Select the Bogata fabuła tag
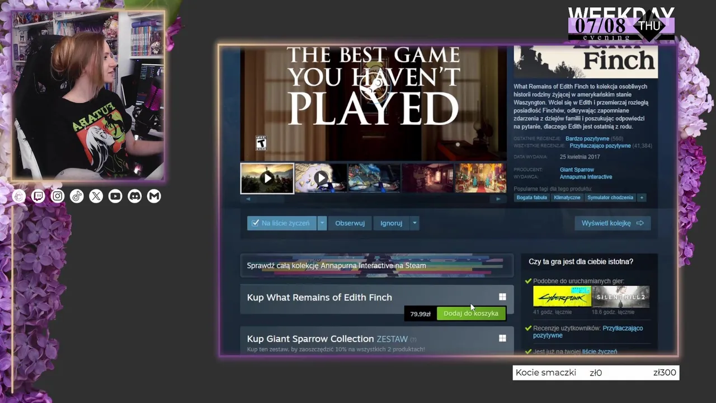 [531, 198]
